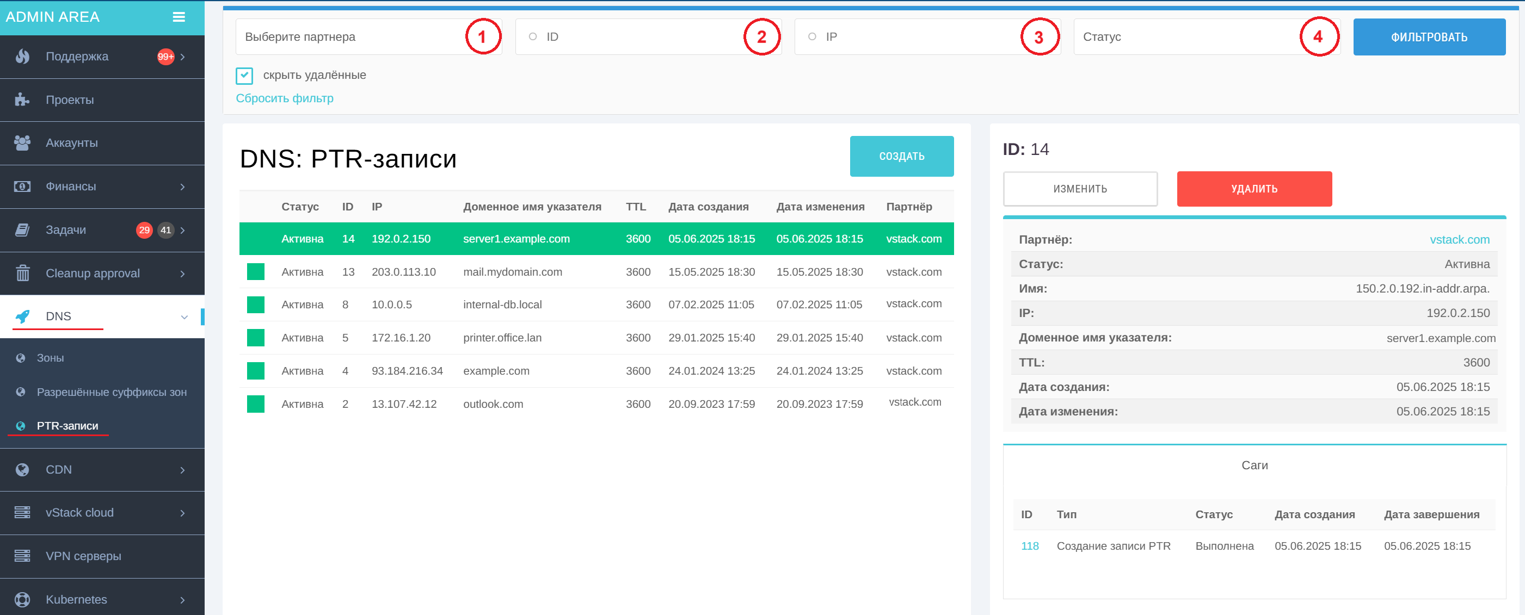
Task: Click the ФИЛЬТРОВАТЬ button
Action: click(x=1429, y=36)
